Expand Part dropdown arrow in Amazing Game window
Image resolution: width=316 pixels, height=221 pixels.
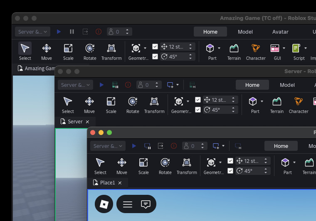[219, 48]
